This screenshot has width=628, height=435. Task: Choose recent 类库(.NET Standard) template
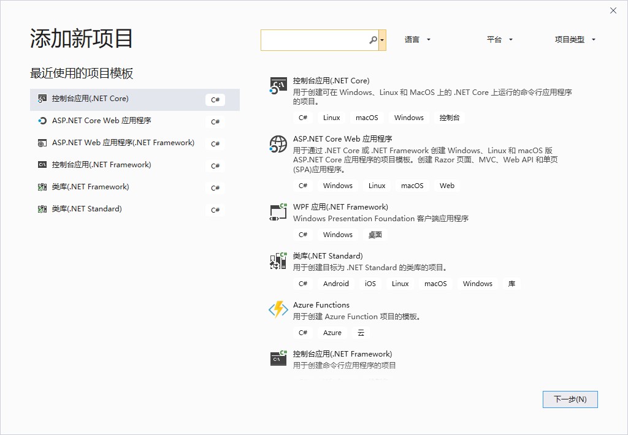coord(86,209)
